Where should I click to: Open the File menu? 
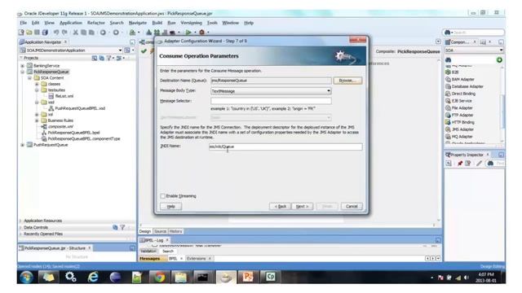pyautogui.click(x=24, y=23)
